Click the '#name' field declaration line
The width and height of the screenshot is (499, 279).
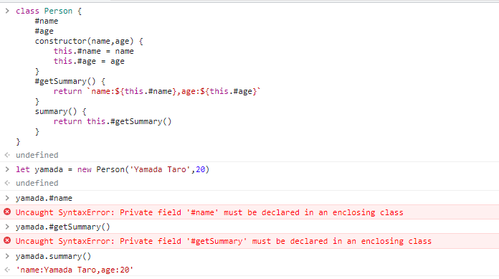[47, 21]
